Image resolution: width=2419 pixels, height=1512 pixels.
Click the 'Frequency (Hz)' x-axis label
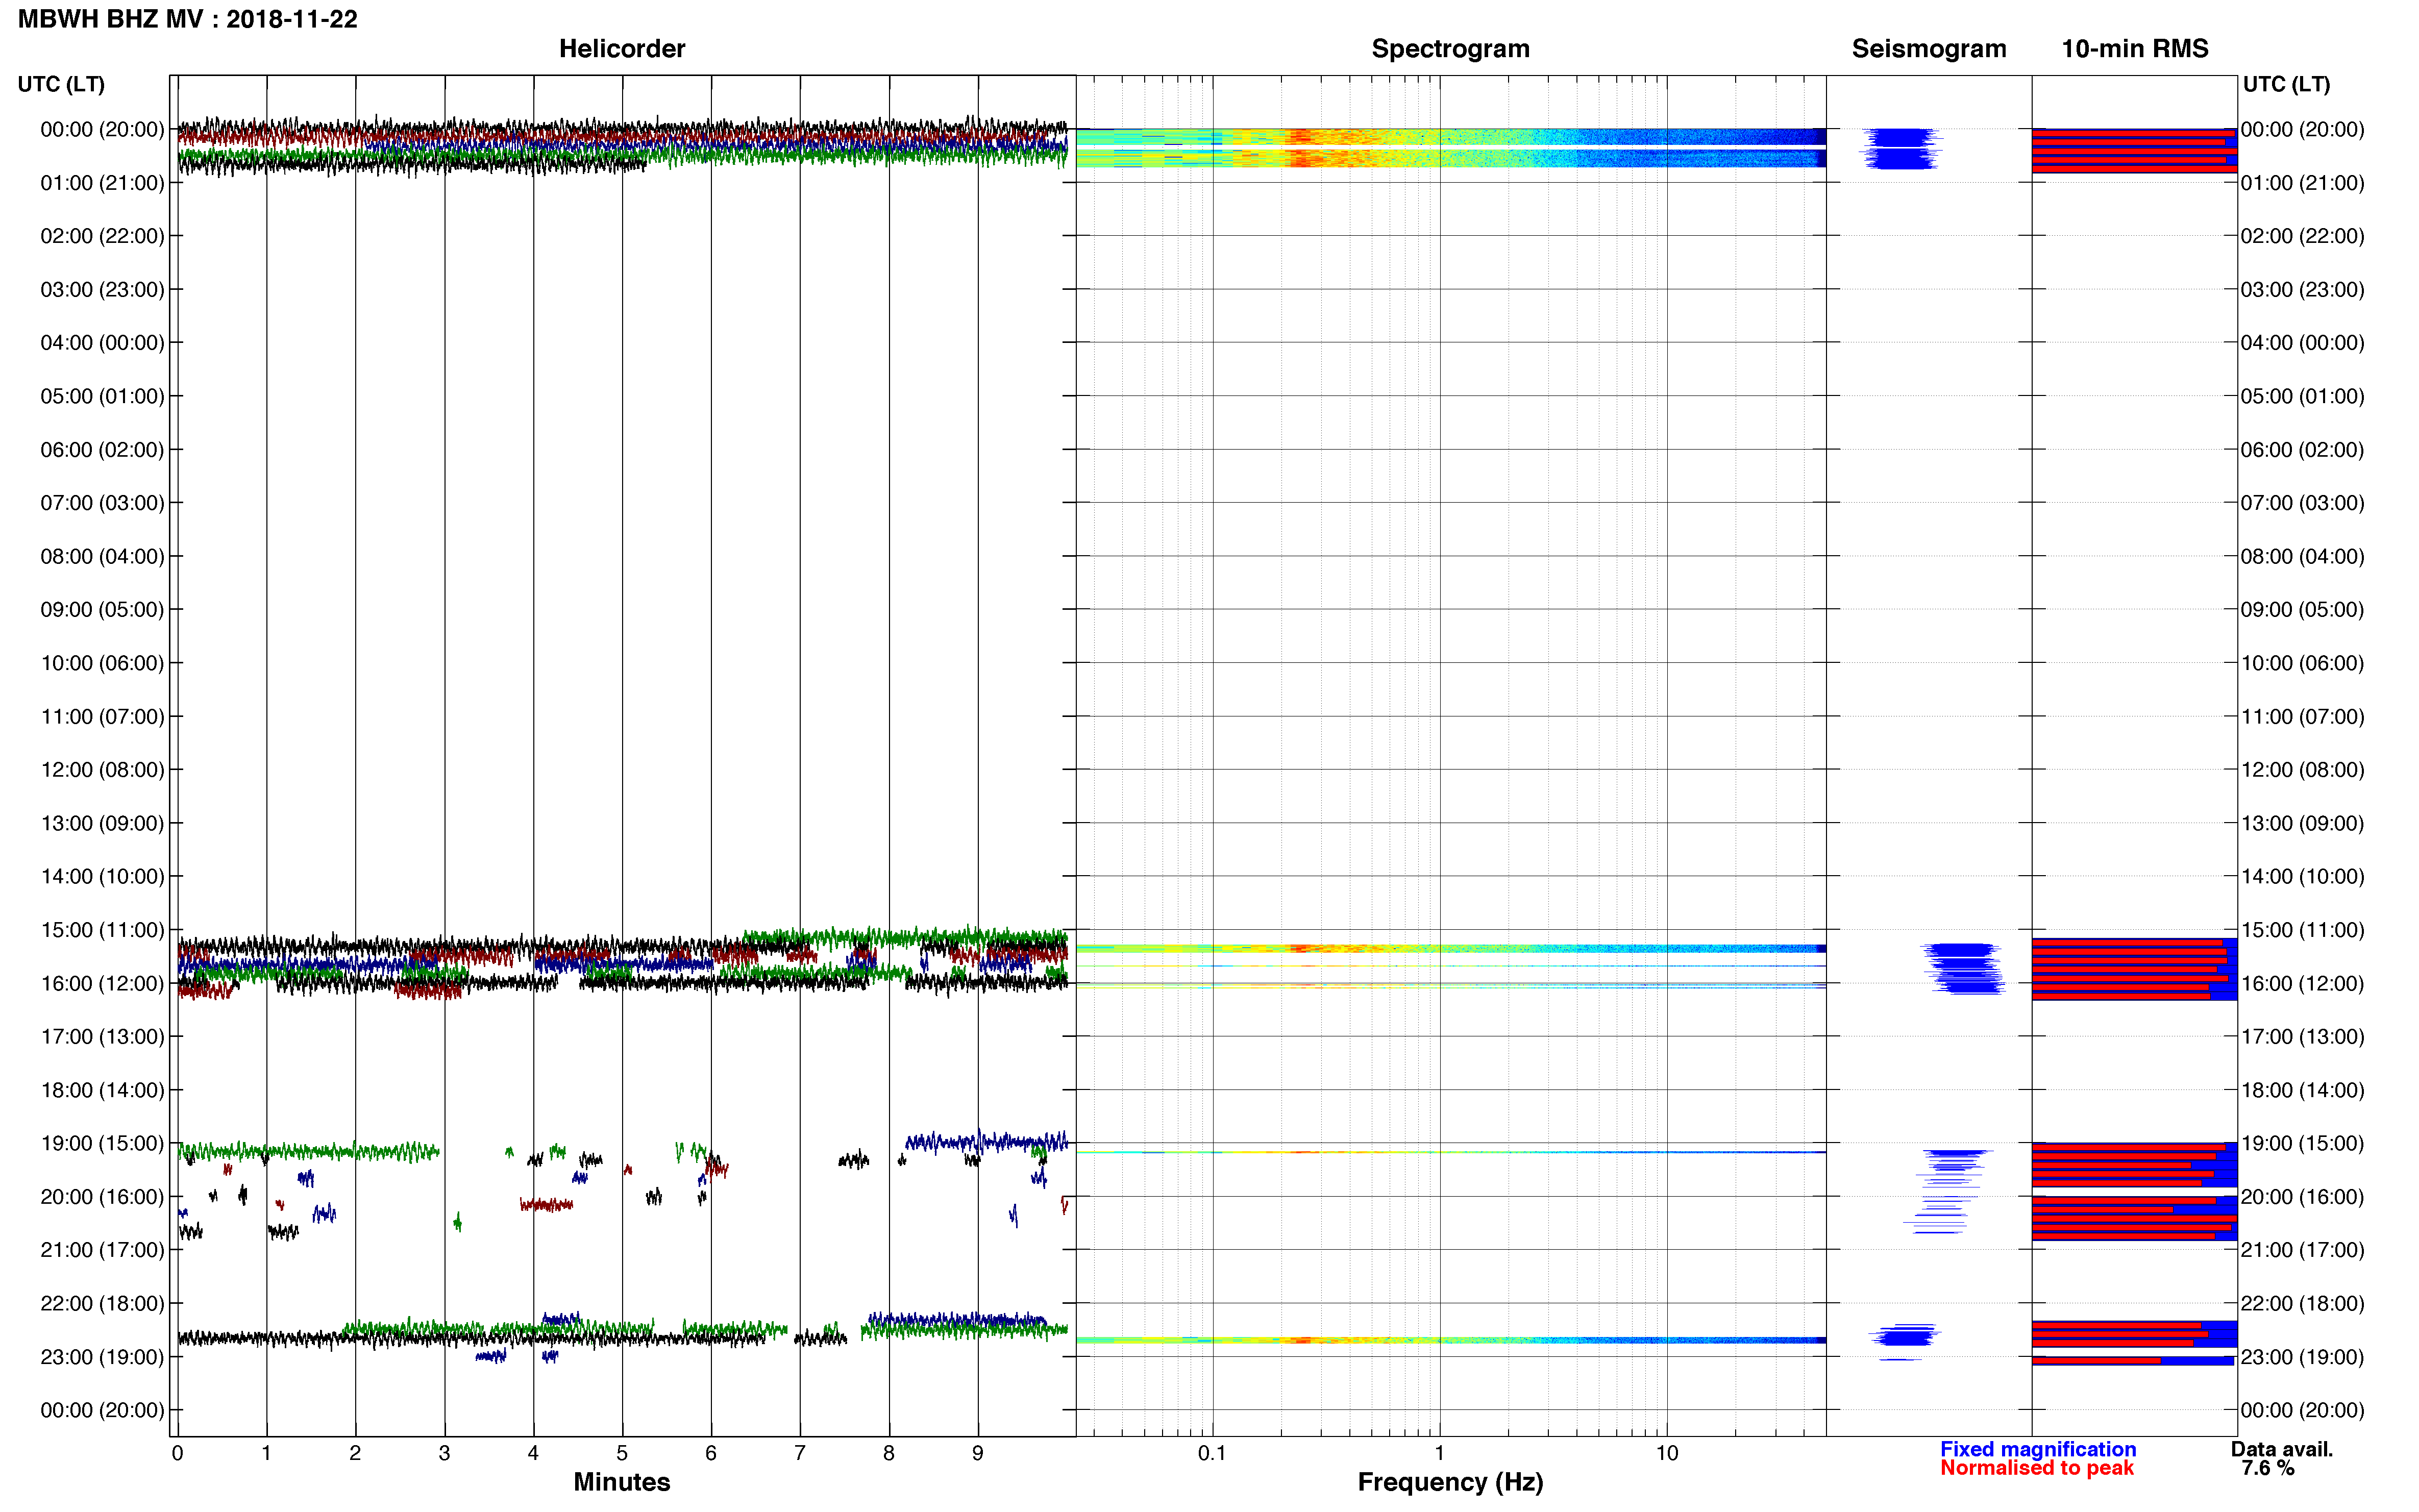(1450, 1482)
